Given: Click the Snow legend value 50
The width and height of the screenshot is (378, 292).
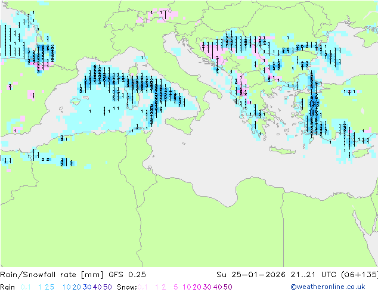Looking at the screenshot, I should tap(228, 287).
